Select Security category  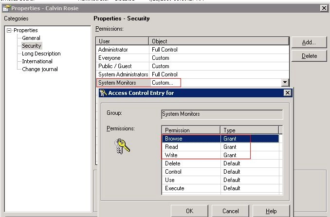click(32, 46)
